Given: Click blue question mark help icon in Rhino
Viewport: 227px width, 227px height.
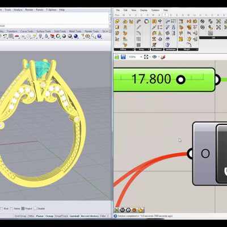Looking at the screenshot, I should (x=99, y=36).
